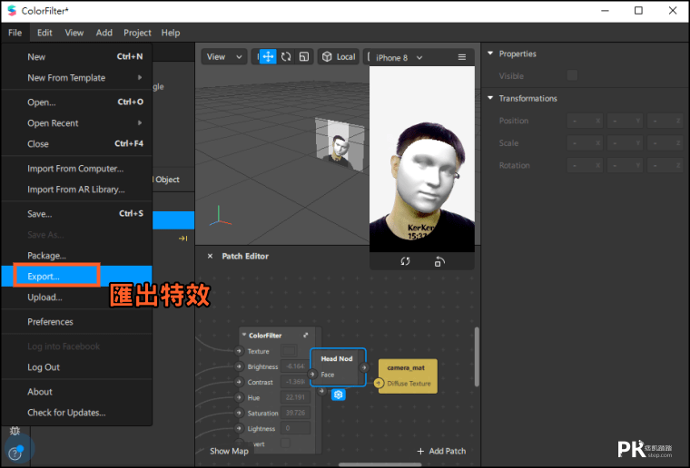Click the simulator rotate-device icon

pos(439,261)
